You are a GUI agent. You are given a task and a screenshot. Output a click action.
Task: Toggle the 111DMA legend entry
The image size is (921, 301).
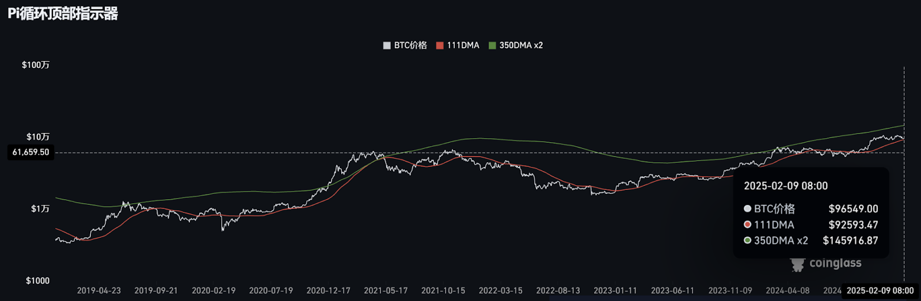[458, 45]
